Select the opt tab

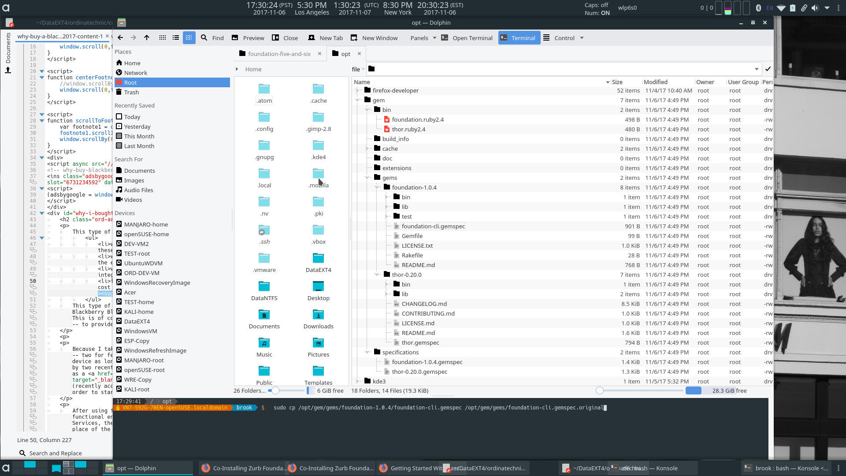(341, 54)
